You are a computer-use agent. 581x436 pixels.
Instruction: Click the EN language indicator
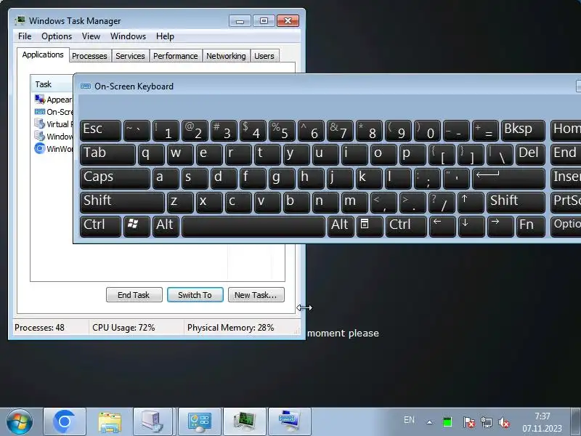coord(409,420)
